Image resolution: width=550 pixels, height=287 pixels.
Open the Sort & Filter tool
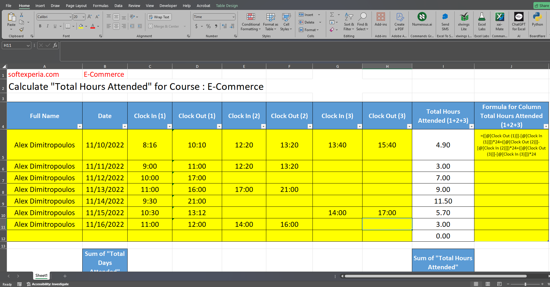tap(349, 22)
